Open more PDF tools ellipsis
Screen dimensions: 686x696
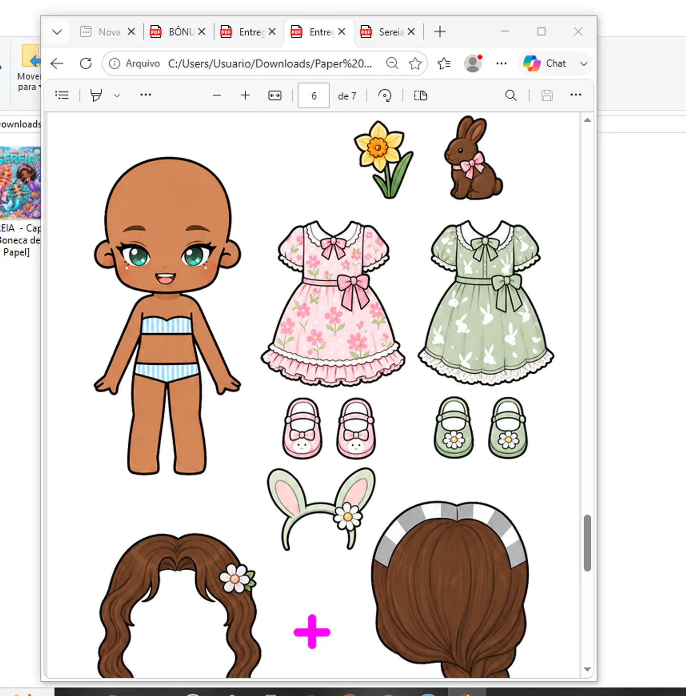146,95
